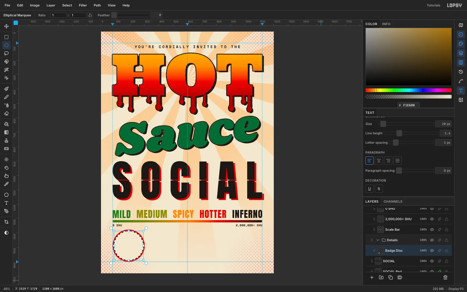Select the Move tool
Image resolution: width=467 pixels, height=292 pixels.
[6, 26]
